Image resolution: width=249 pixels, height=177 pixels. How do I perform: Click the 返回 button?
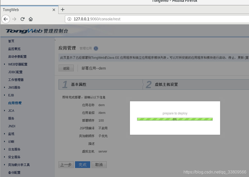pyautogui.click(x=66, y=68)
